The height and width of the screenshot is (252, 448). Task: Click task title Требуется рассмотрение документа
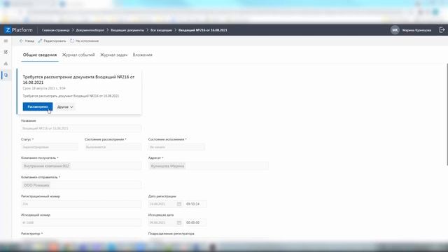pyautogui.click(x=78, y=80)
